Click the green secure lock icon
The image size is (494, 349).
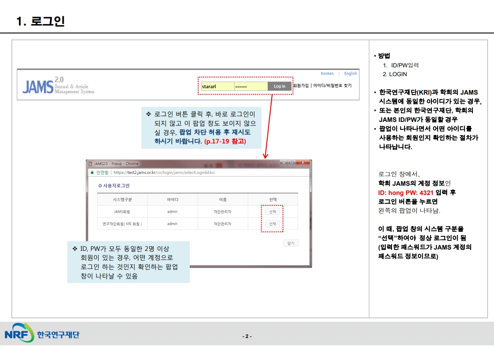pyautogui.click(x=92, y=173)
